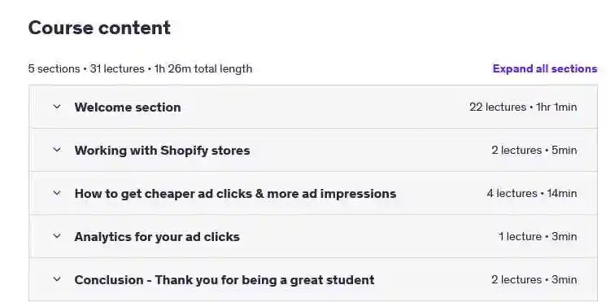Click the 2 lectures • 5min label
Image resolution: width=610 pixels, height=307 pixels.
click(534, 150)
